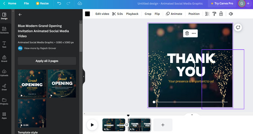Click Apply all 3 pages button
Viewport: 253px width, 134px height.
[47, 61]
